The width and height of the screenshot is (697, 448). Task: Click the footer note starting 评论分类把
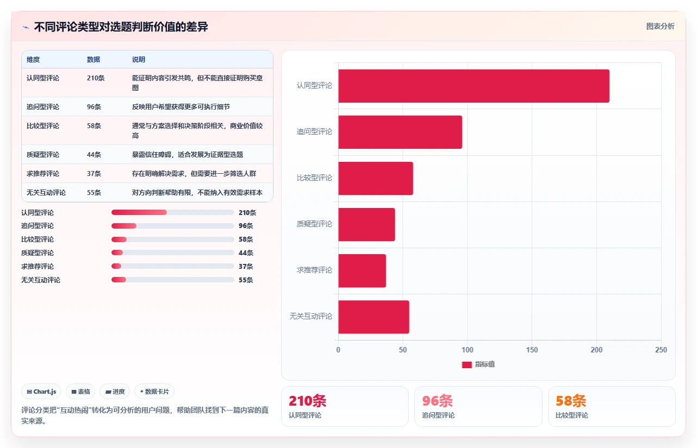coord(145,415)
